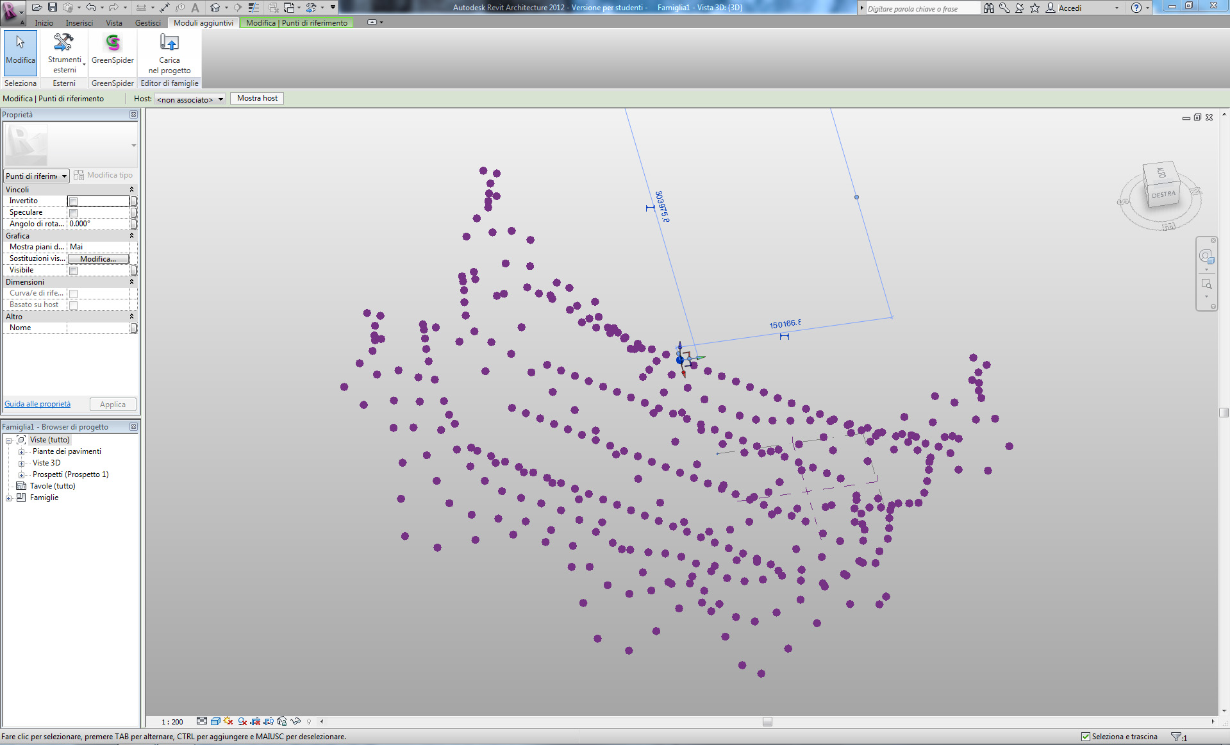The height and width of the screenshot is (745, 1230).
Task: Expand the Famiglie tree node
Action: 9,498
